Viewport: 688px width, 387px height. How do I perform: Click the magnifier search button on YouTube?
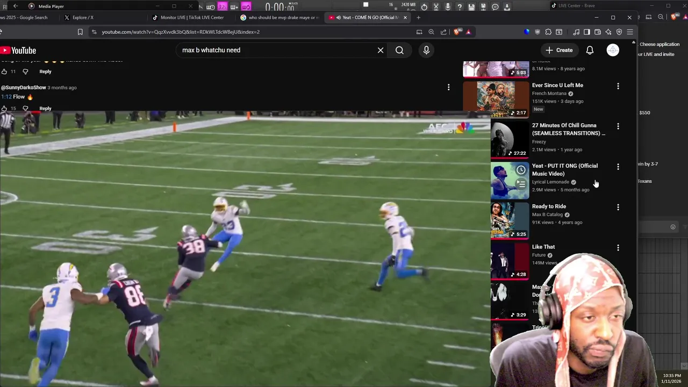pyautogui.click(x=399, y=50)
